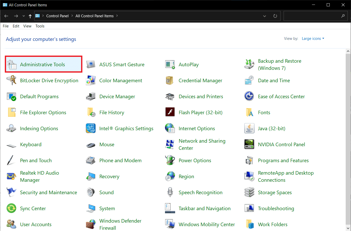351x231 pixels.
Task: Open the address bar history dropdown
Action: [x=264, y=16]
